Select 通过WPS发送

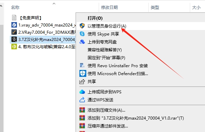tap(100, 100)
